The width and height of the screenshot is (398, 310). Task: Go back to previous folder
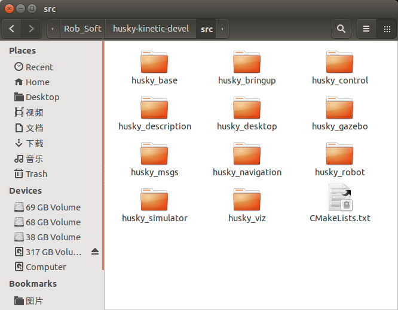point(13,29)
